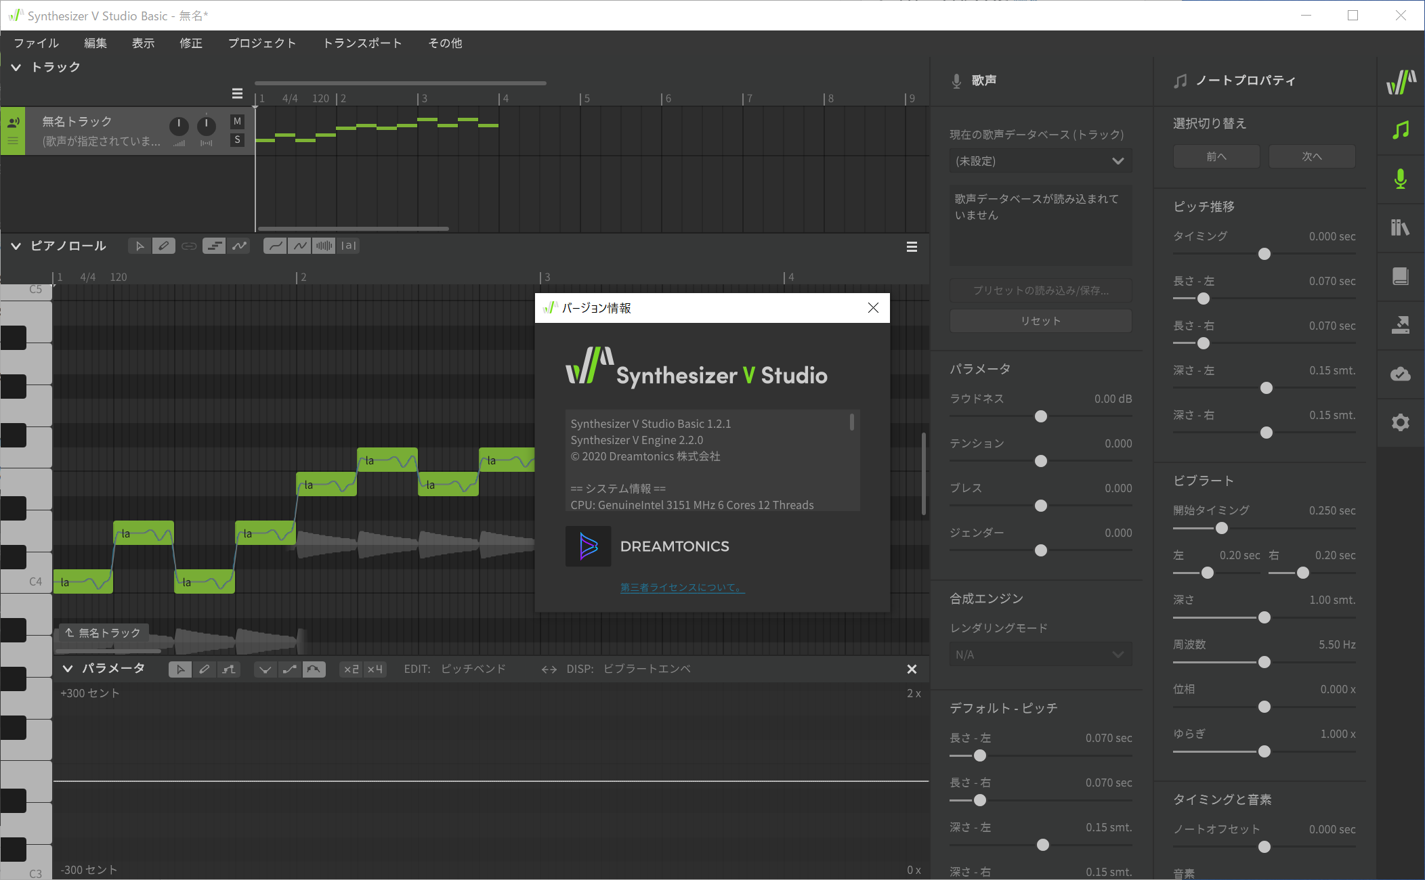Viewport: 1425px width, 880px height.
Task: Click the version info dialog text scrollbar
Action: click(x=851, y=422)
